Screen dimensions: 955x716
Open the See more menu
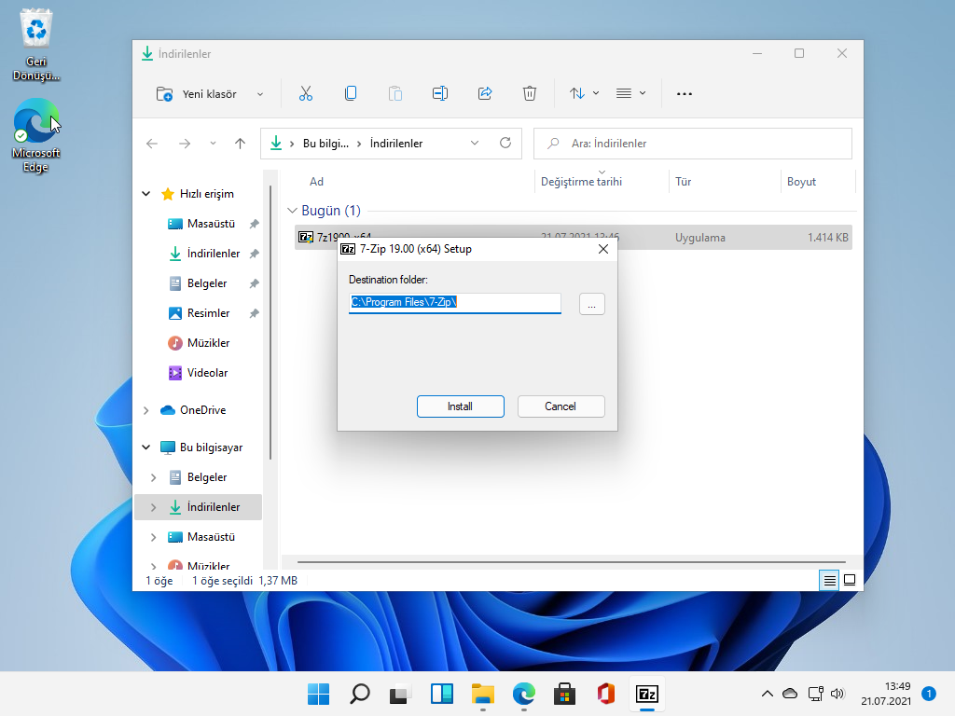click(x=684, y=93)
